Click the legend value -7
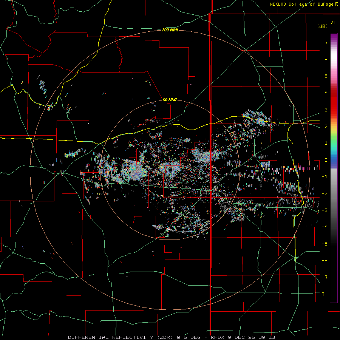 tap(325, 277)
